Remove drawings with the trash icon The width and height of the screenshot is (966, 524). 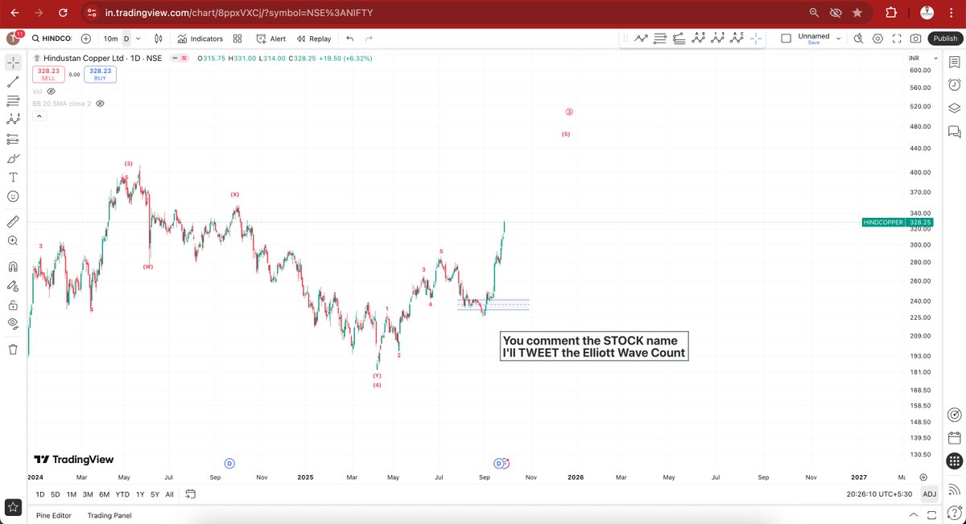[x=13, y=350]
